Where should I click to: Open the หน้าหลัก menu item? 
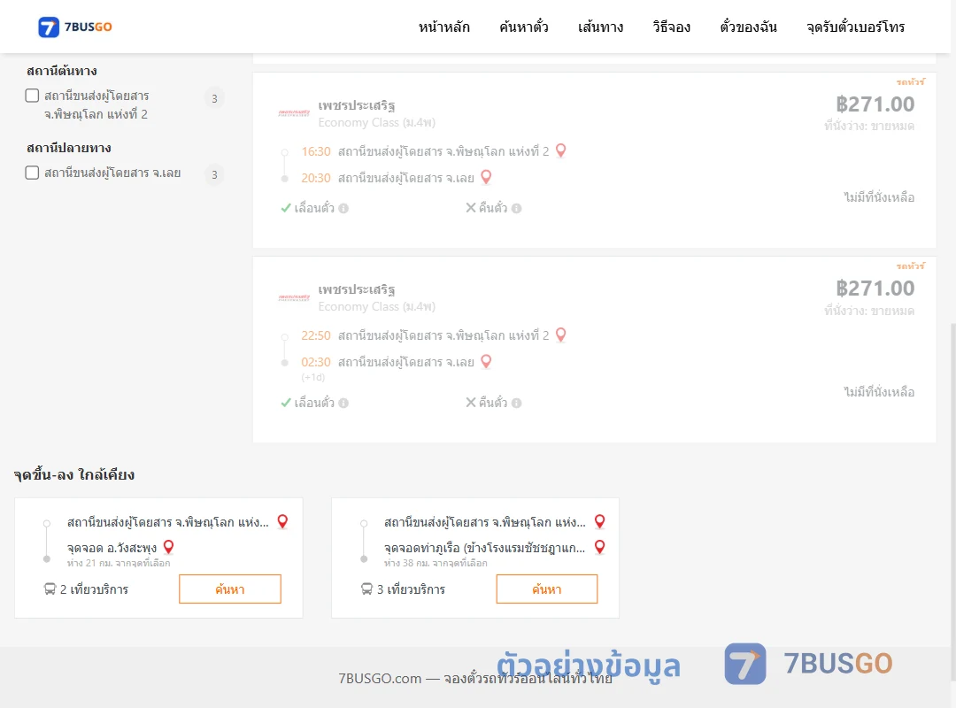pyautogui.click(x=443, y=27)
